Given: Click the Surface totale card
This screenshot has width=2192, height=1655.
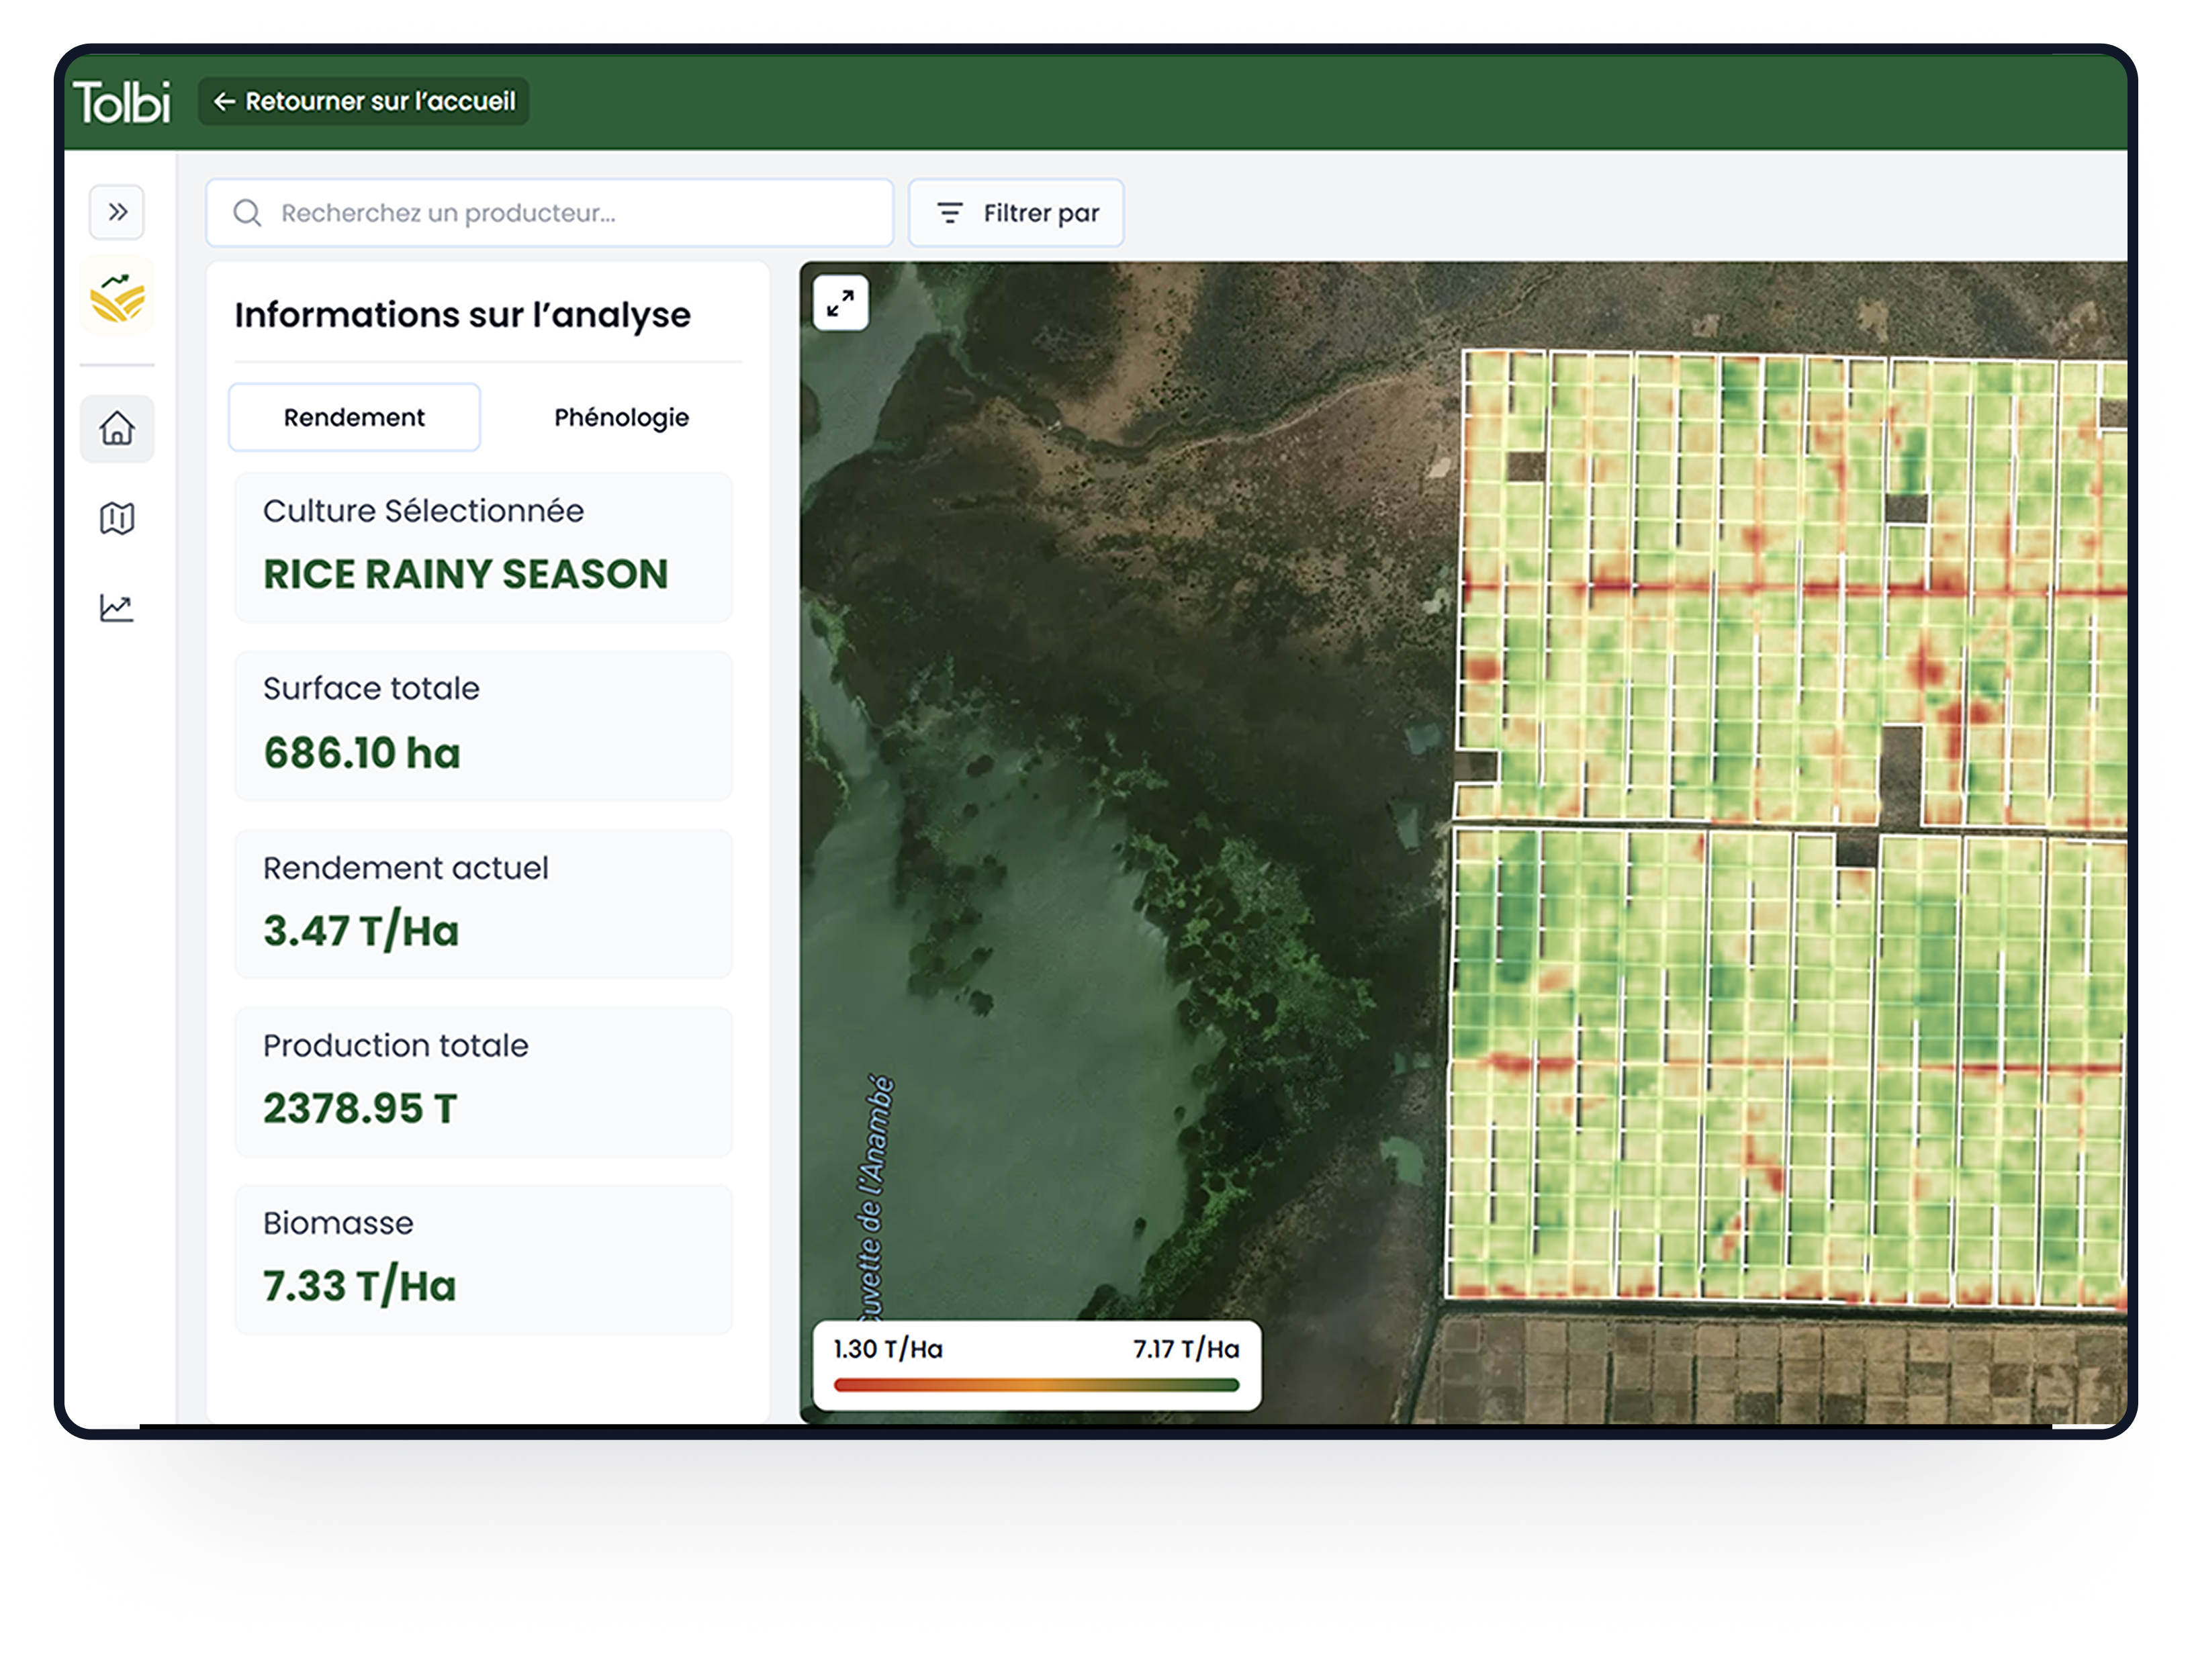Looking at the screenshot, I should click(x=484, y=725).
